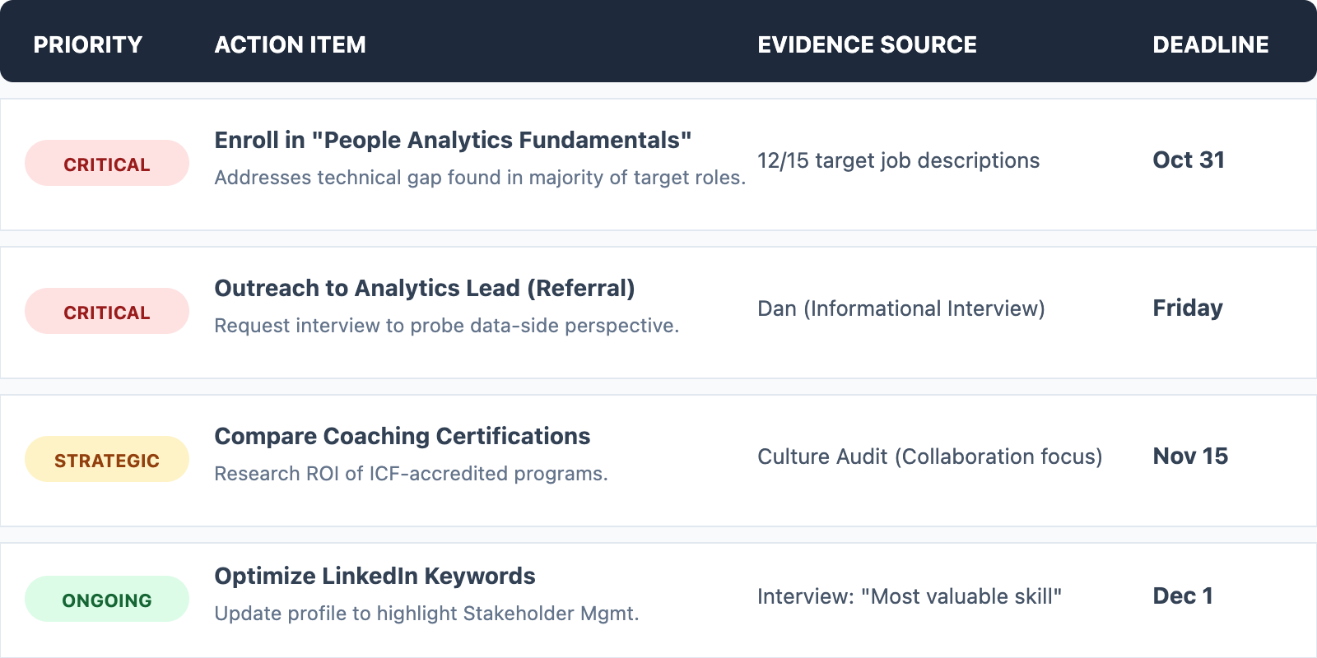The image size is (1317, 658).
Task: Click the CRITICAL badge for the Outreach row
Action: pos(107,312)
